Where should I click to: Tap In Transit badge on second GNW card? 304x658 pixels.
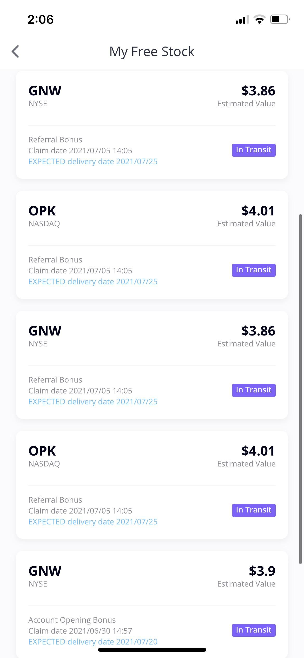(254, 390)
